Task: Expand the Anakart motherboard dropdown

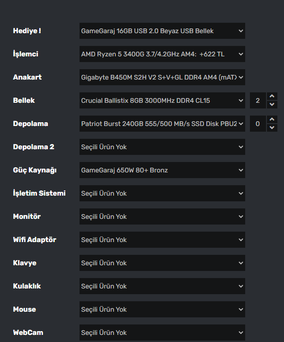Action: (162, 77)
